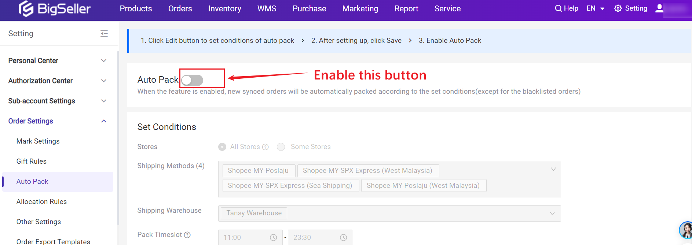Viewport: 692px width, 245px height.
Task: Open Mark Settings in the sidebar
Action: pyautogui.click(x=38, y=141)
